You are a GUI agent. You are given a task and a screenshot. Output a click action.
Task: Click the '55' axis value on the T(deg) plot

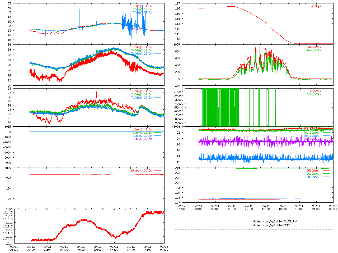9,4
